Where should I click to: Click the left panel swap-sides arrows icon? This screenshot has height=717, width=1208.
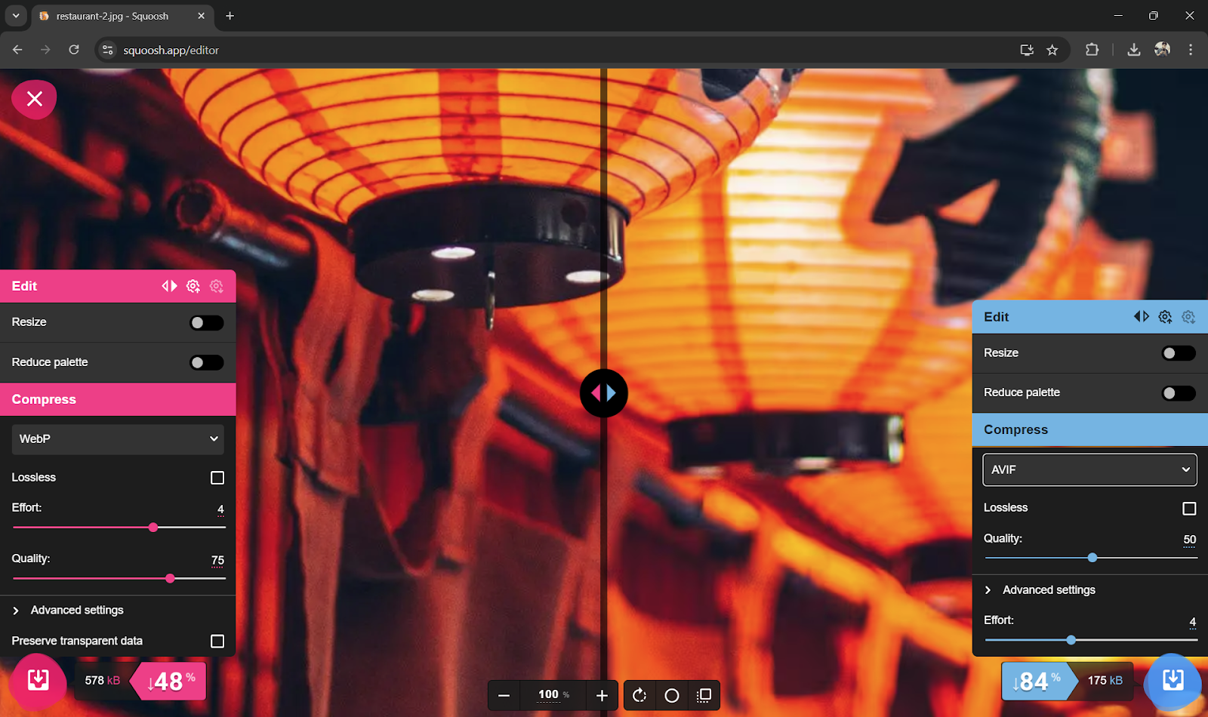(169, 286)
